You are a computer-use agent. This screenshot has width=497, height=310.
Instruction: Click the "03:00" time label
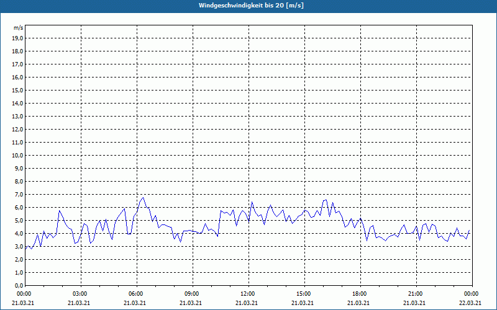pos(81,294)
